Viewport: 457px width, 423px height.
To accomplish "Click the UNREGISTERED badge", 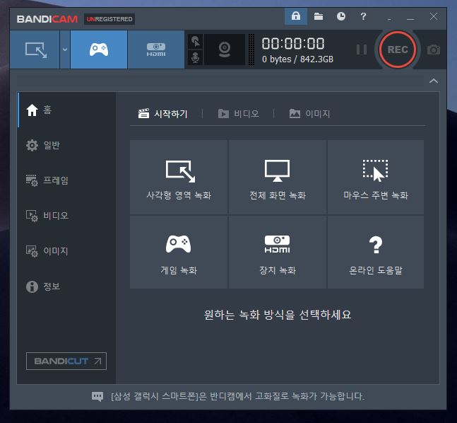I will (x=109, y=19).
